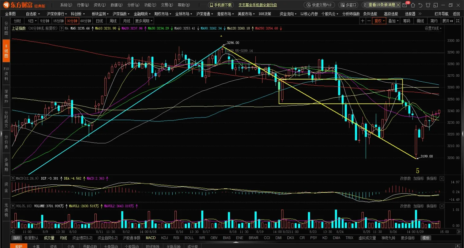464x248 pixels.
Task: Open 更多指标 list
Action: 408,238
